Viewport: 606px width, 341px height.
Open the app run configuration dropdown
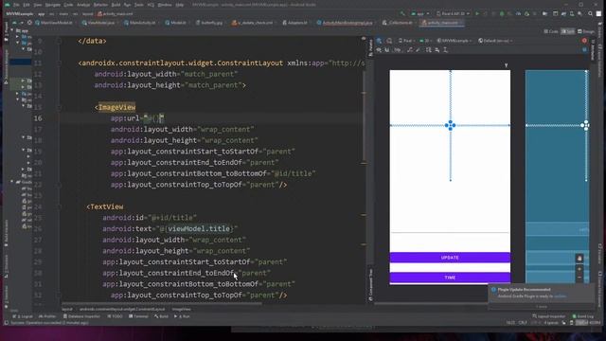tap(420, 13)
